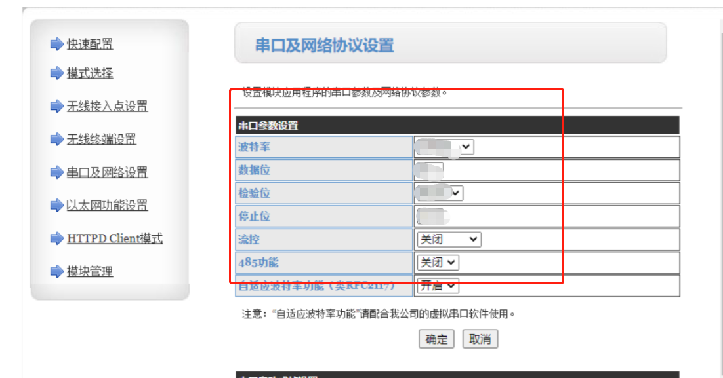The height and width of the screenshot is (378, 723).
Task: Click the 数据位 data bits field
Action: [x=430, y=170]
